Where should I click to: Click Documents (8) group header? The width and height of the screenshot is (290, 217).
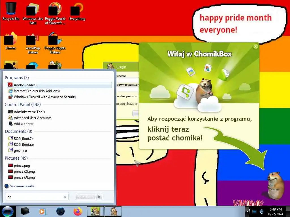coord(18,131)
